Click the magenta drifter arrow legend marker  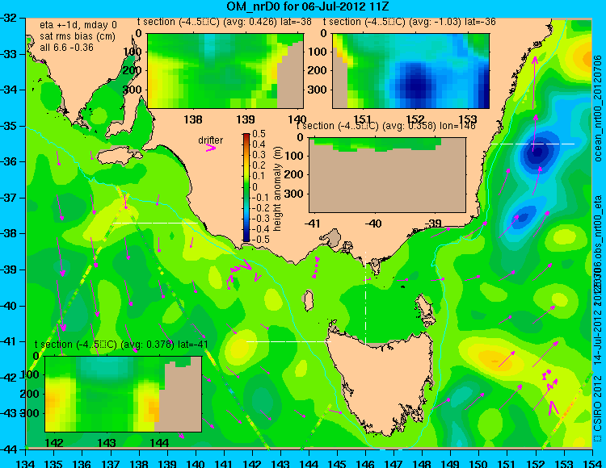pyautogui.click(x=211, y=148)
